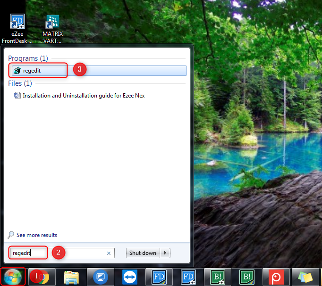This screenshot has height=286, width=322.
Task: Click the Shut down button
Action: pyautogui.click(x=143, y=253)
